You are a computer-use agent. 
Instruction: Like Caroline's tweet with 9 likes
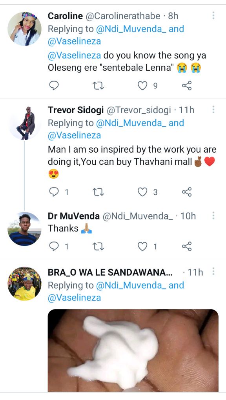[142, 86]
